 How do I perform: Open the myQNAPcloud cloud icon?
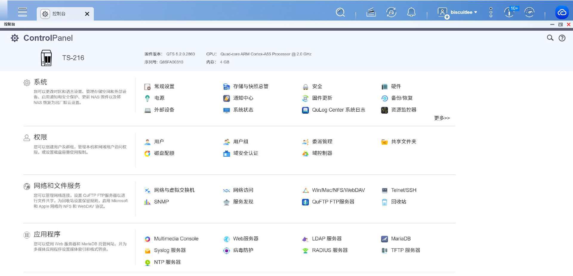562,12
